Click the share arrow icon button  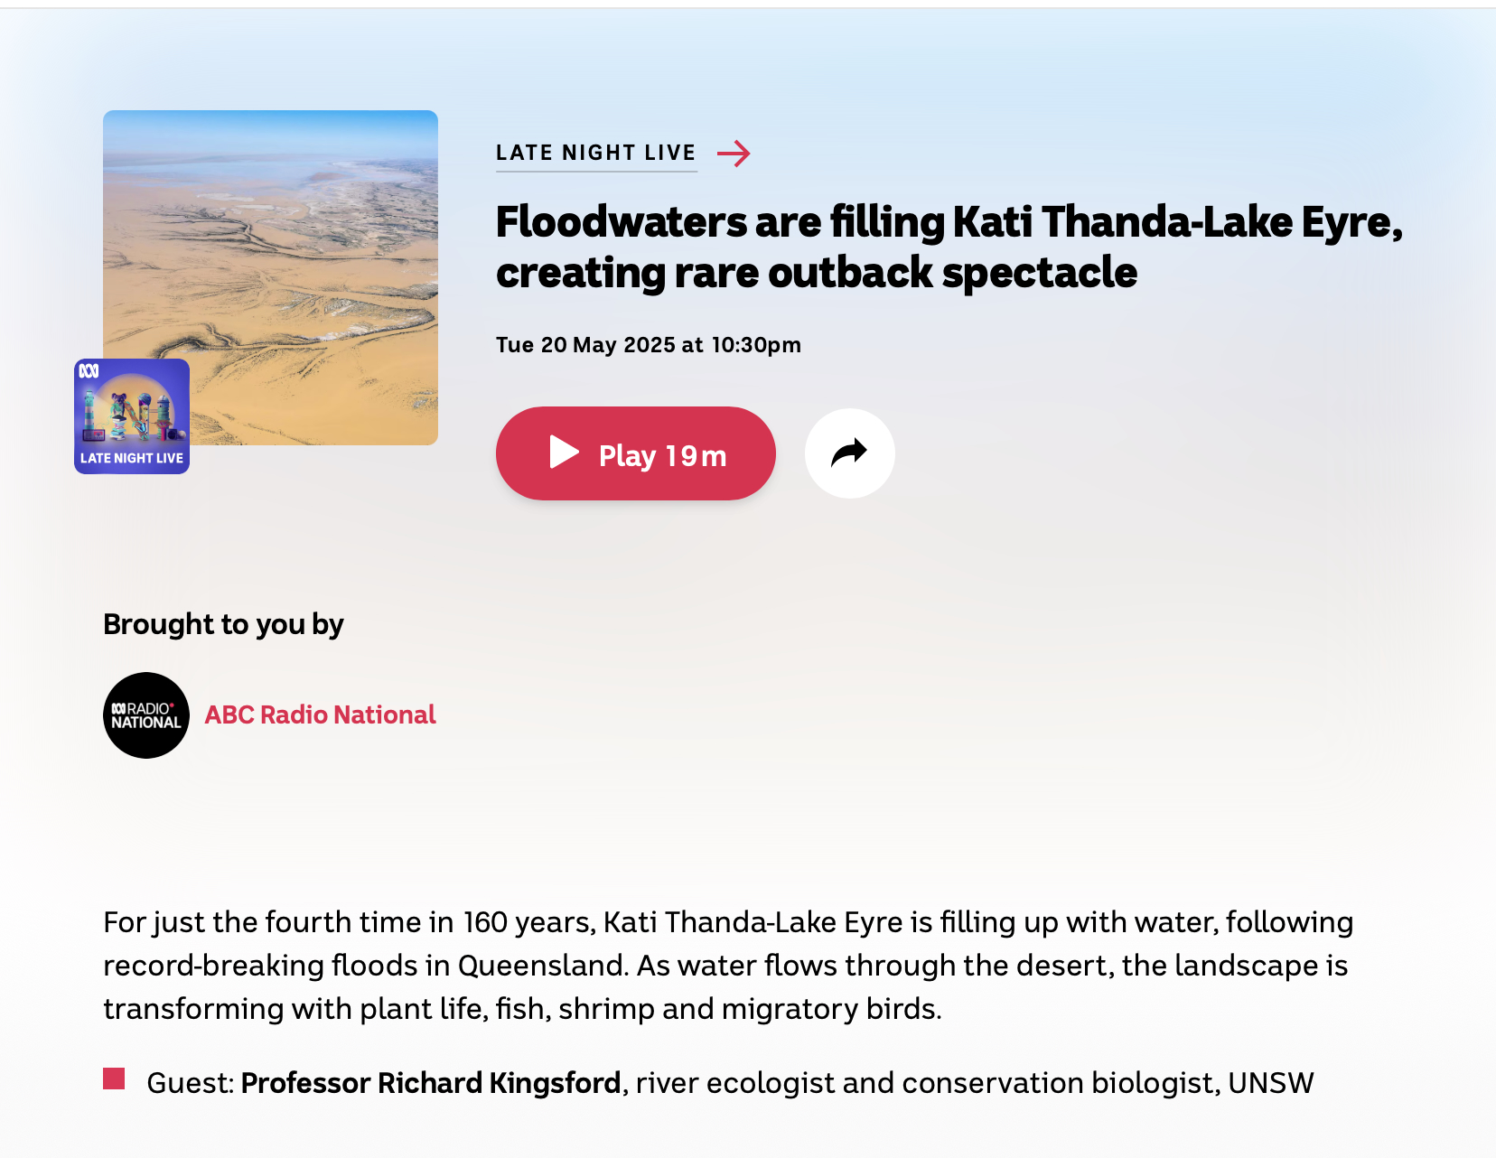click(x=849, y=453)
